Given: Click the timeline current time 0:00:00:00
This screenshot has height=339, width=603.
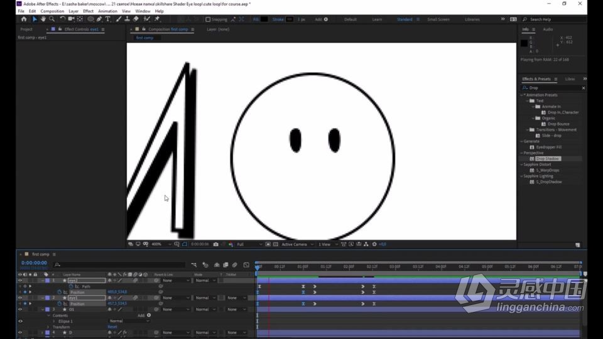Looking at the screenshot, I should (34, 263).
